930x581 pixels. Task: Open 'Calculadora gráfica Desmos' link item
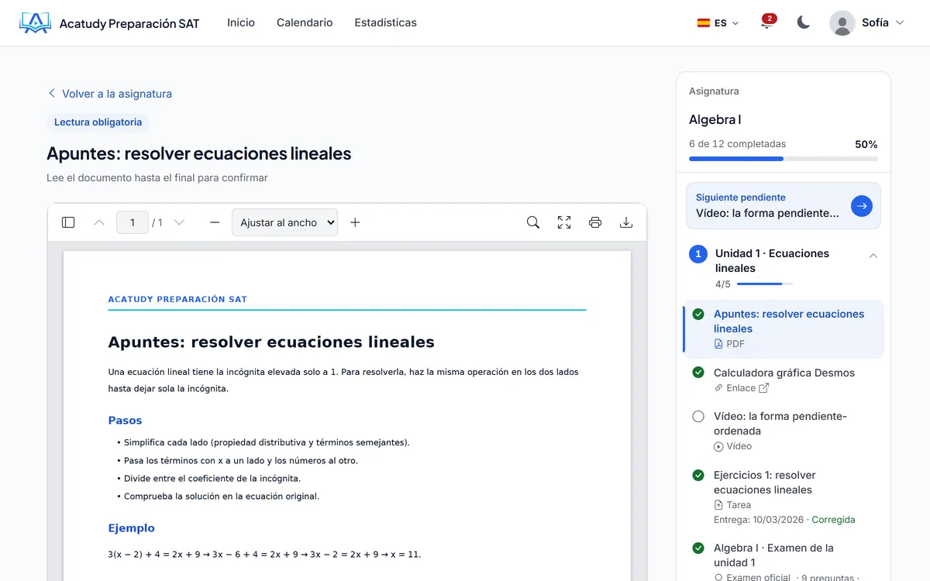coord(784,380)
